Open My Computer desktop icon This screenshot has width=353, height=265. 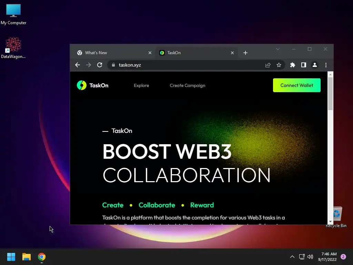pyautogui.click(x=13, y=14)
